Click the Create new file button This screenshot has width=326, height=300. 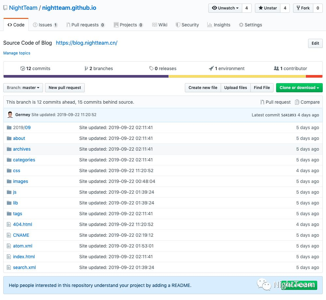[x=203, y=88]
